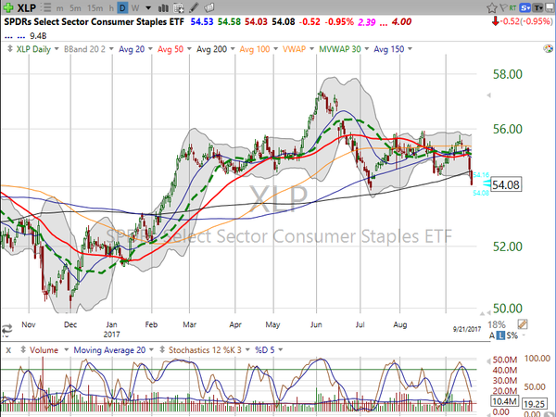Click the Avg 50 indicator label
Viewport: 556px width, 417px height.
coord(171,49)
